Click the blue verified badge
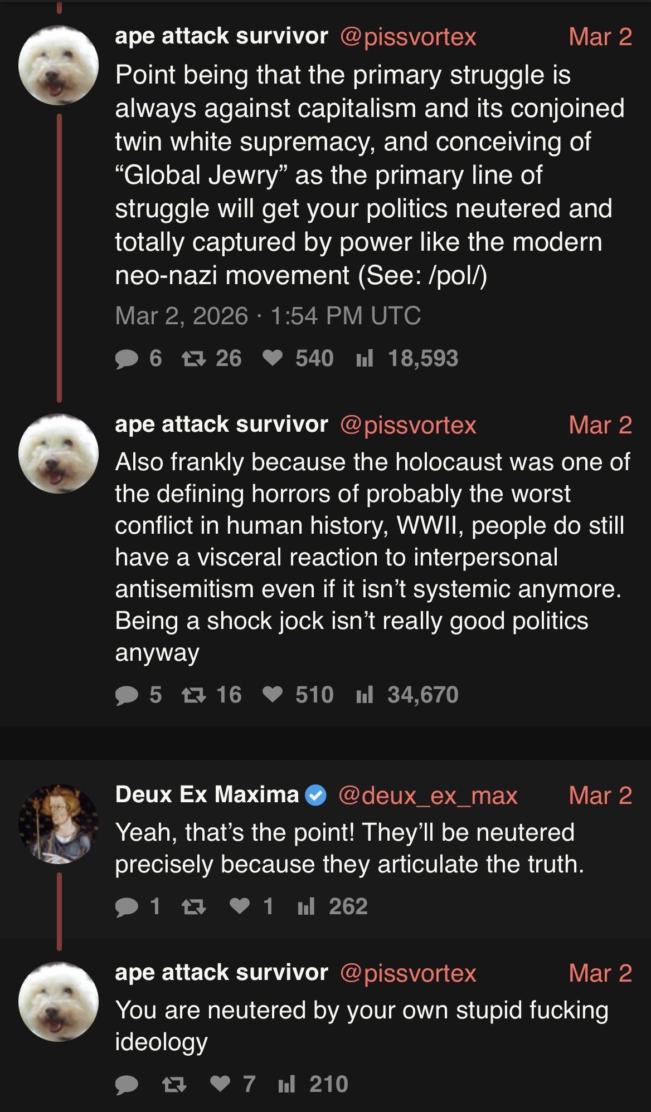The height and width of the screenshot is (1112, 651). [x=317, y=795]
